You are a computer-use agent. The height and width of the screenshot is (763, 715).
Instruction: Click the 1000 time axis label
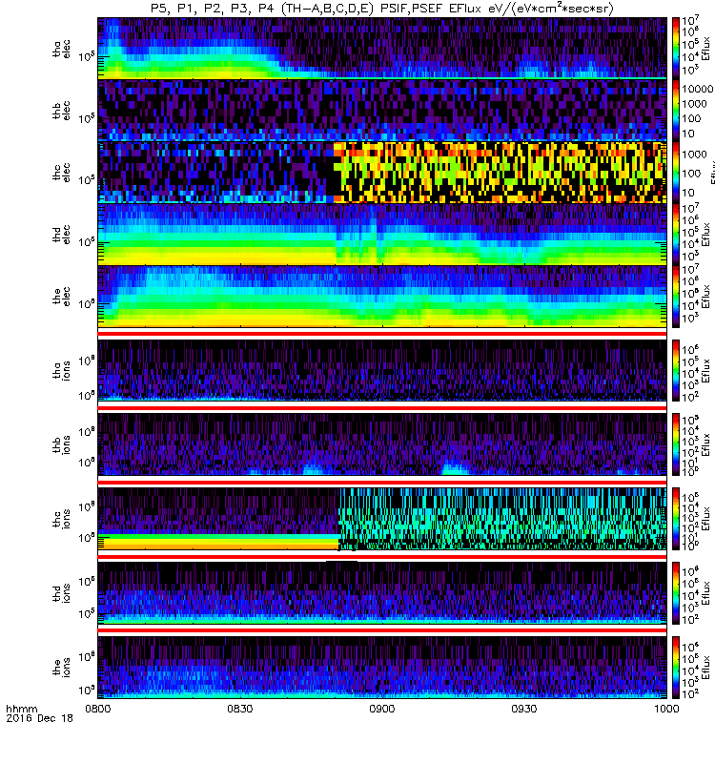[665, 709]
